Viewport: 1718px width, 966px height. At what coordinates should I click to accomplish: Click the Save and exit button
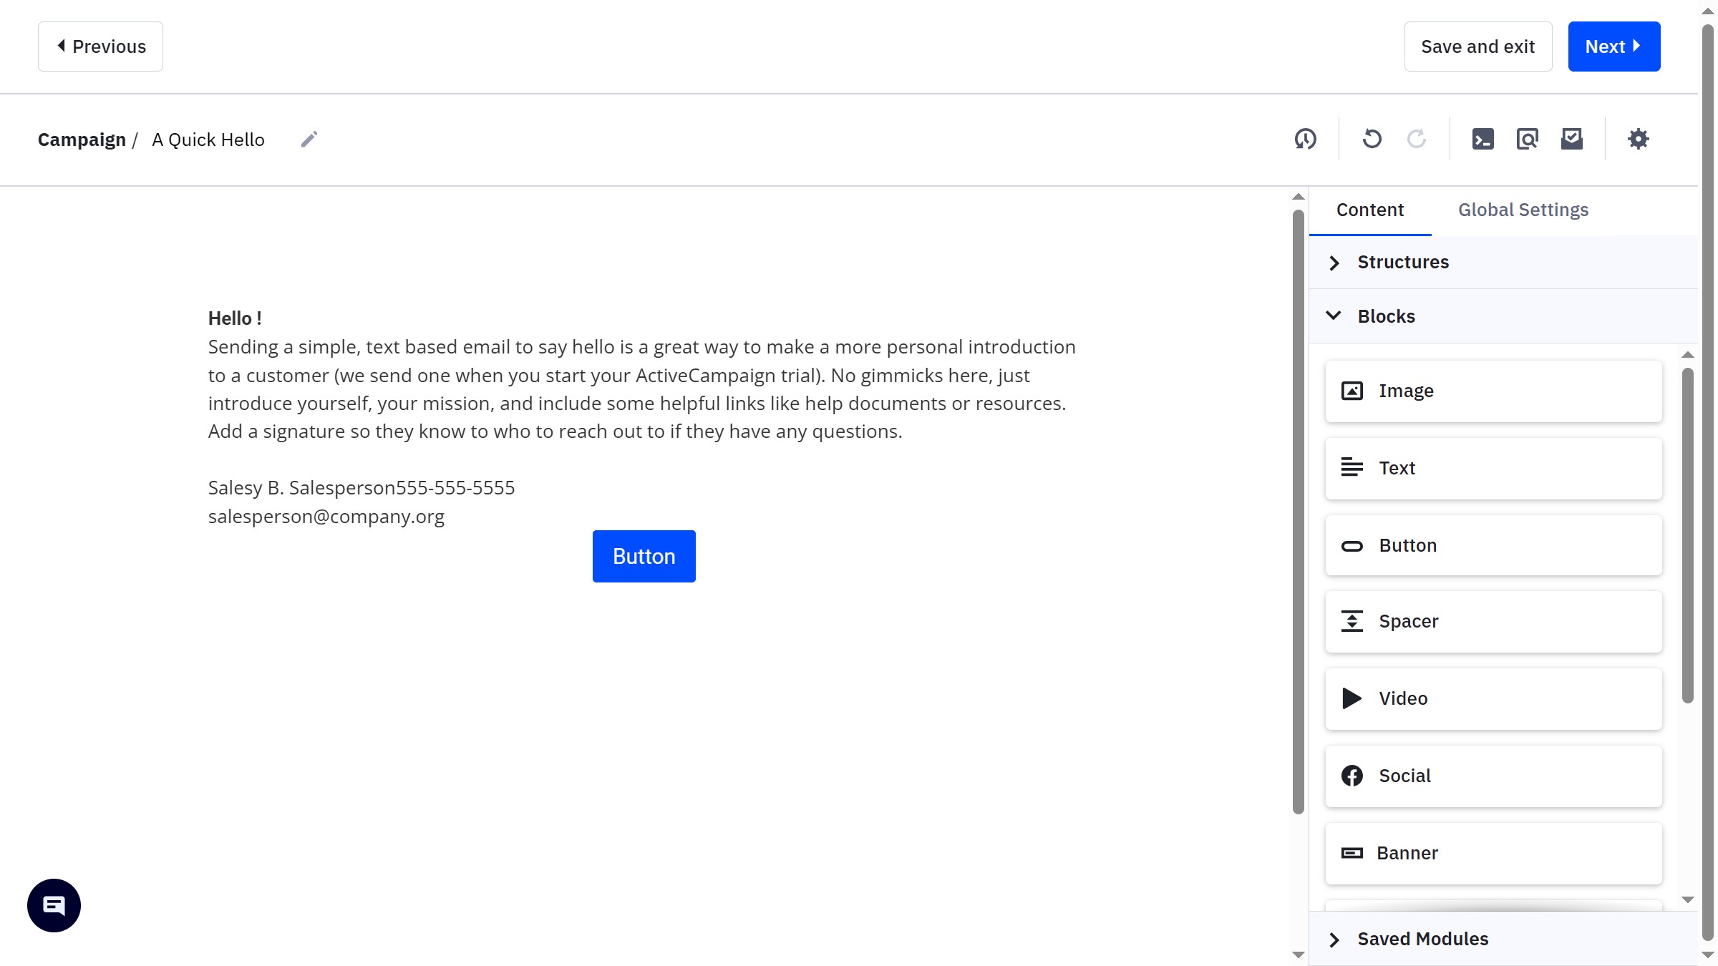(x=1477, y=46)
